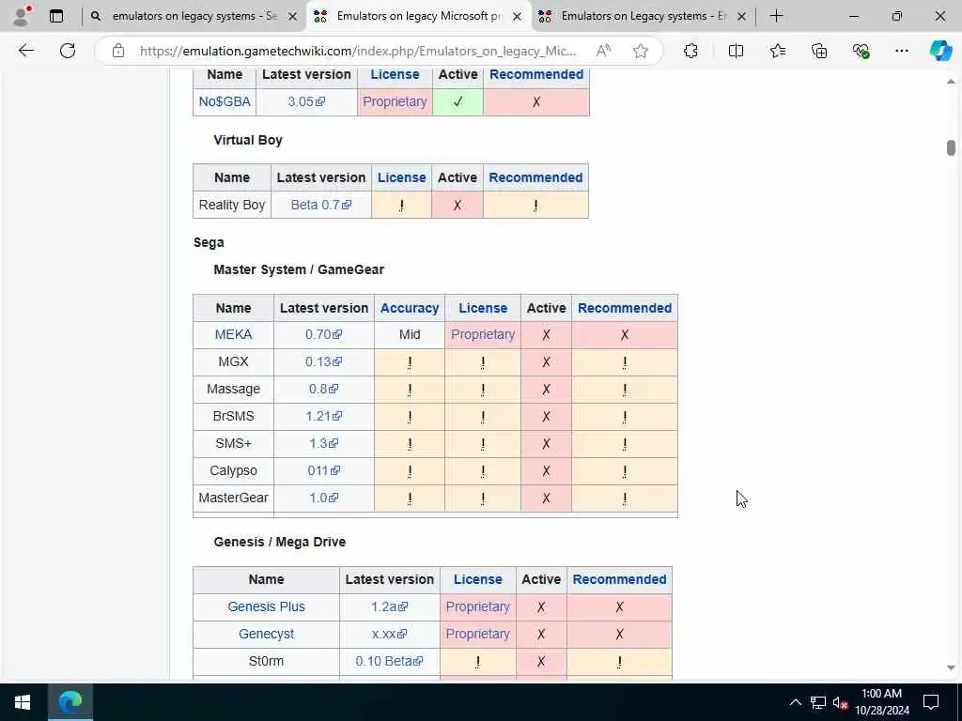
Task: Click the 'Virtual Boy' heading text
Action: 248,140
